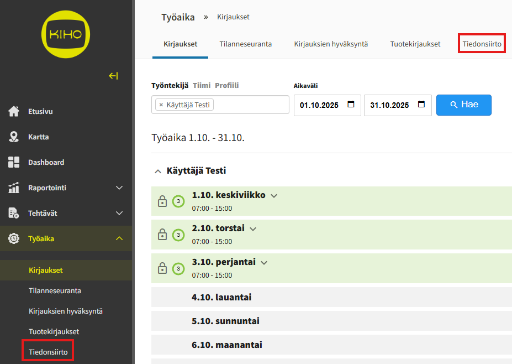Screen dimensions: 512x364
Task: Click the Kartta map pin icon
Action: click(x=14, y=137)
